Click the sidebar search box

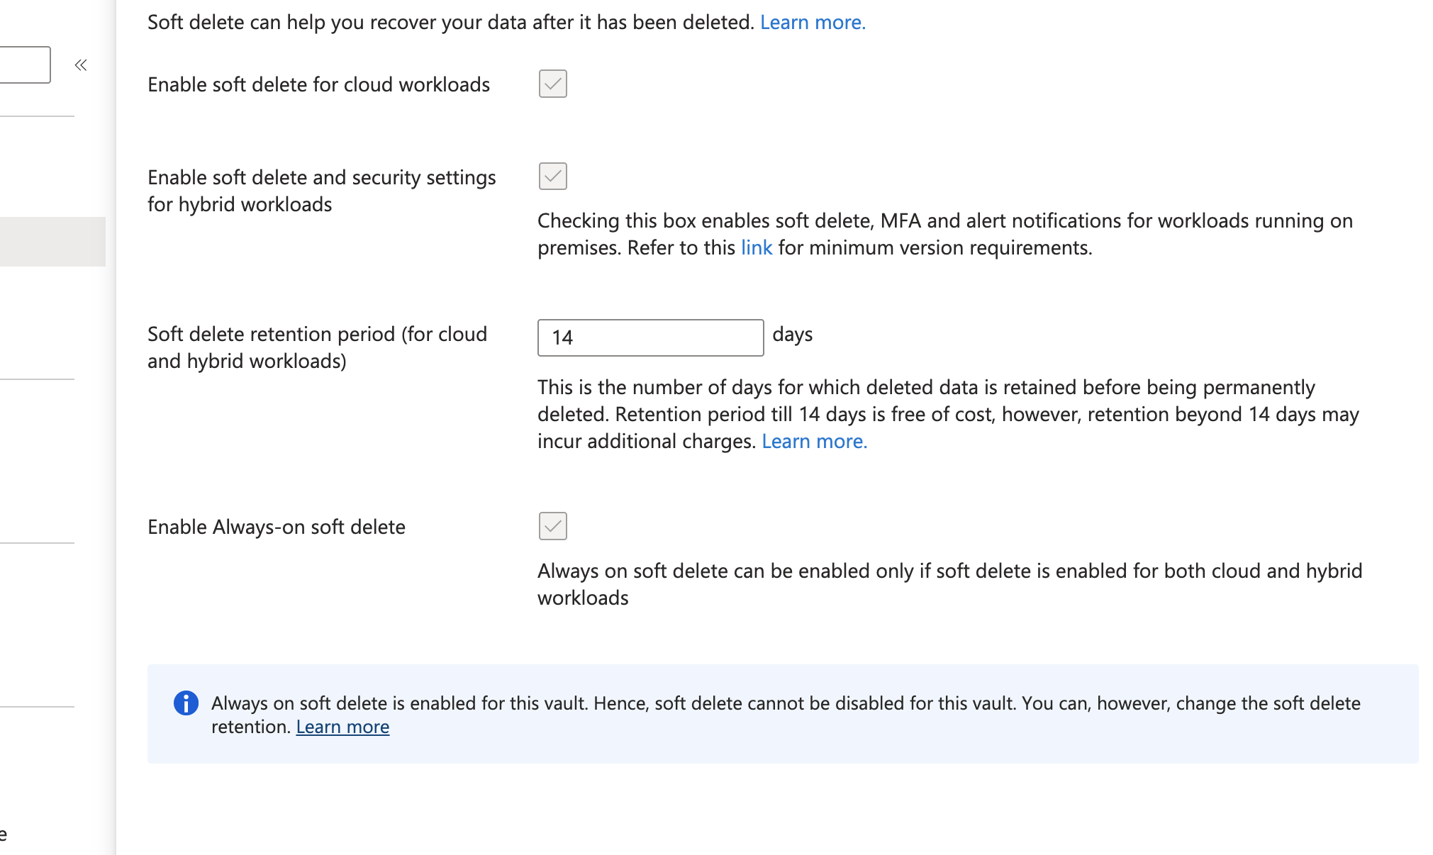click(x=24, y=65)
